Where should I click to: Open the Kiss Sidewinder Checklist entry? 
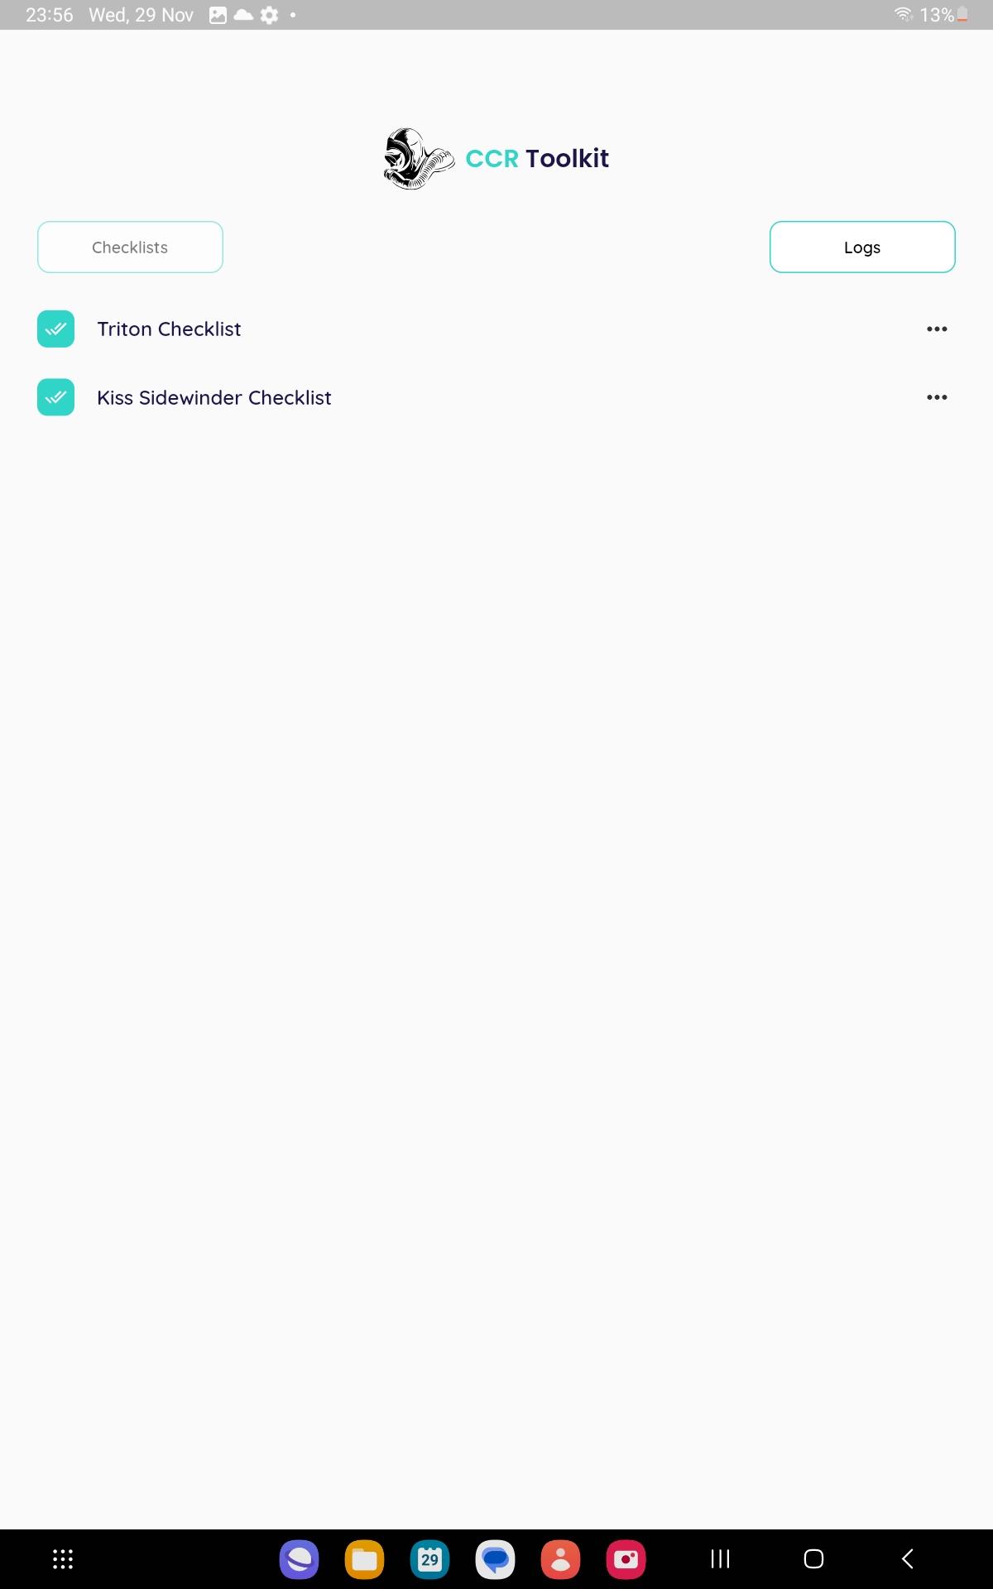point(213,398)
